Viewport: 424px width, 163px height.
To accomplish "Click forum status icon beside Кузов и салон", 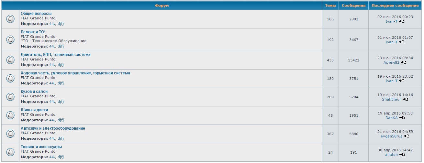I will (10, 97).
